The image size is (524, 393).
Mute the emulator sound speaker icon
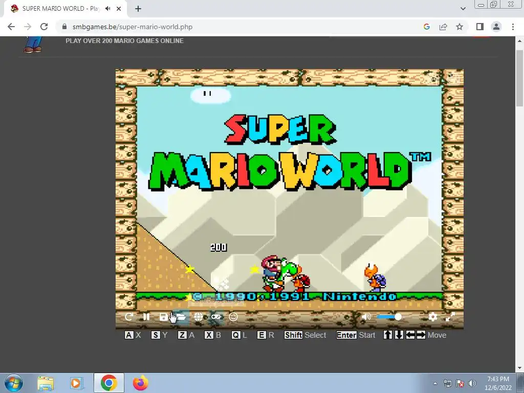pos(366,317)
